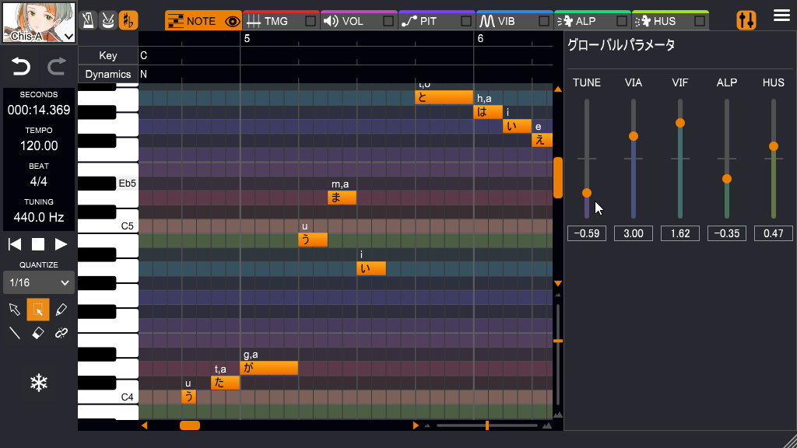This screenshot has width=797, height=448.
Task: Click the drum beat icon
Action: [109, 20]
